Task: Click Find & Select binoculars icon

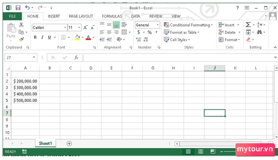Action: [x=259, y=32]
